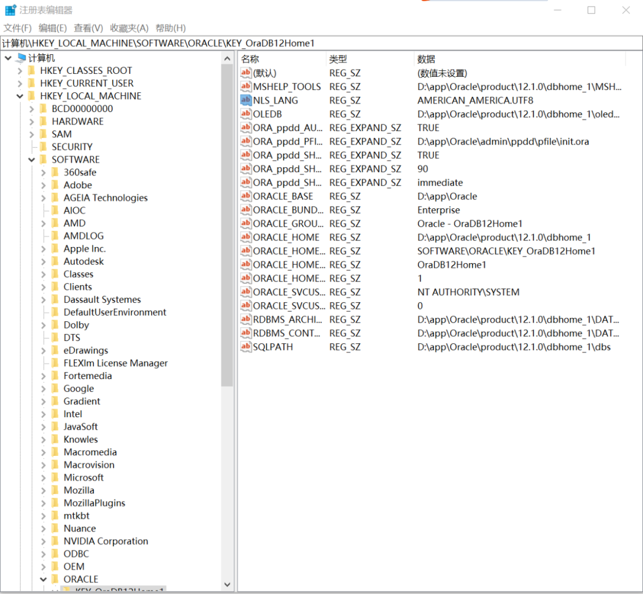The width and height of the screenshot is (643, 594).
Task: Select the ODBC key
Action: coord(76,554)
